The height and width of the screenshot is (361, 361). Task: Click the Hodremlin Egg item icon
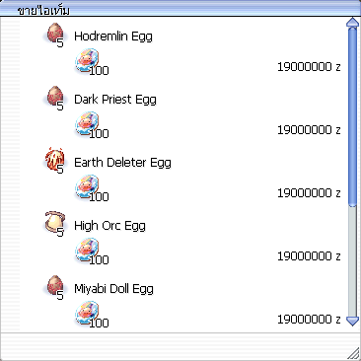click(x=54, y=34)
